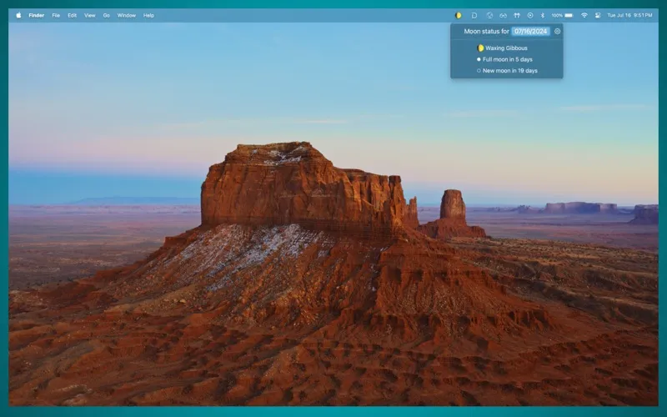Open Control Center from the menu bar
Viewport: 667px width, 417px height.
(598, 15)
